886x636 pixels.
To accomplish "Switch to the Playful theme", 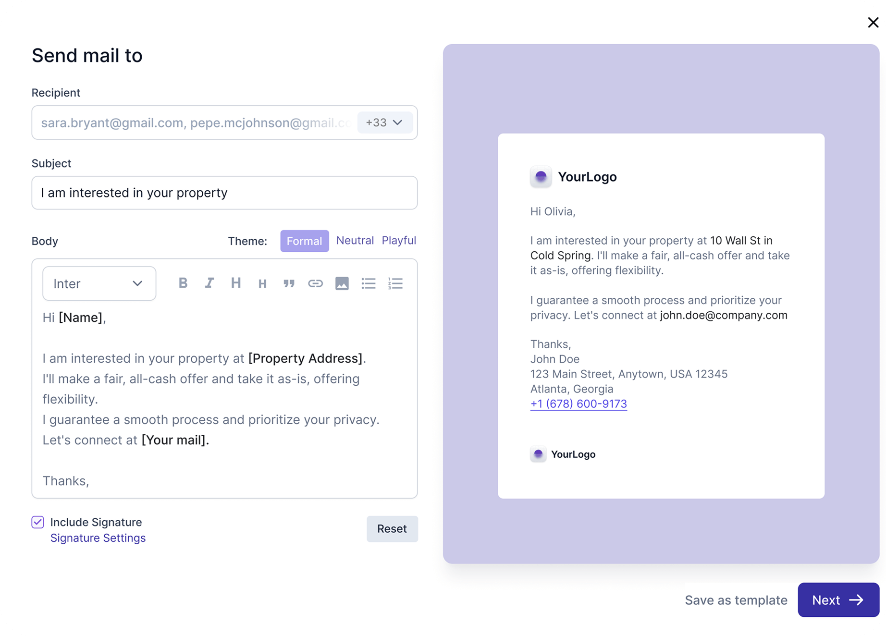I will point(399,241).
